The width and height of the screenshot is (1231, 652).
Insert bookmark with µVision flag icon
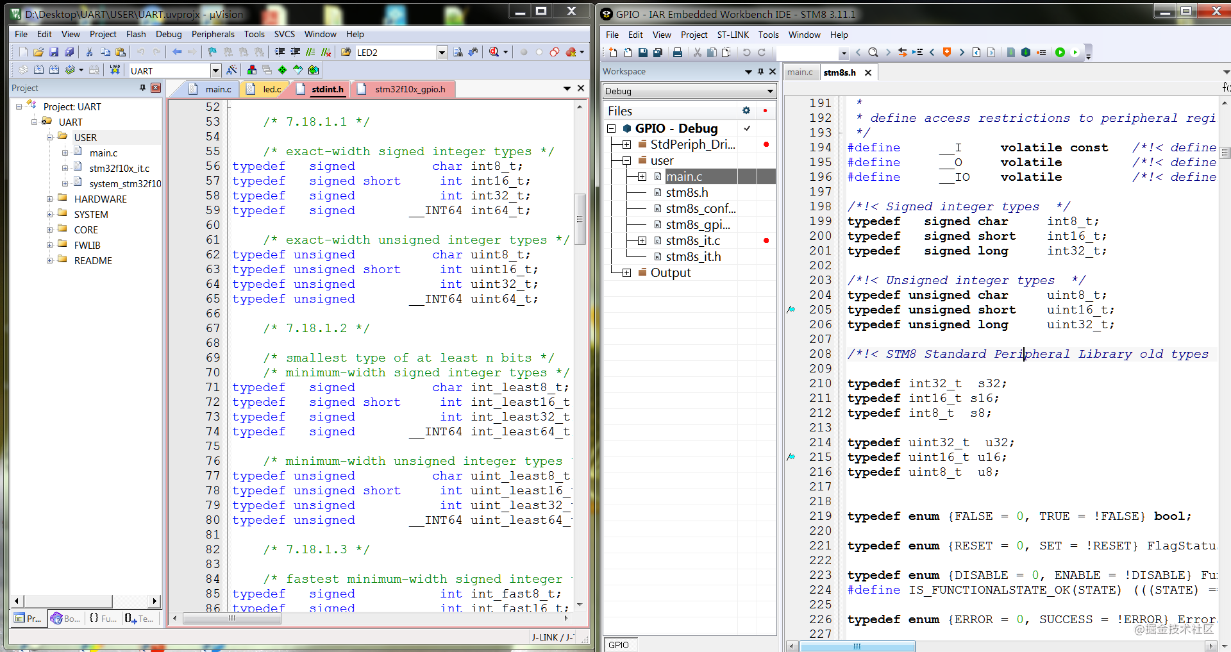click(212, 52)
